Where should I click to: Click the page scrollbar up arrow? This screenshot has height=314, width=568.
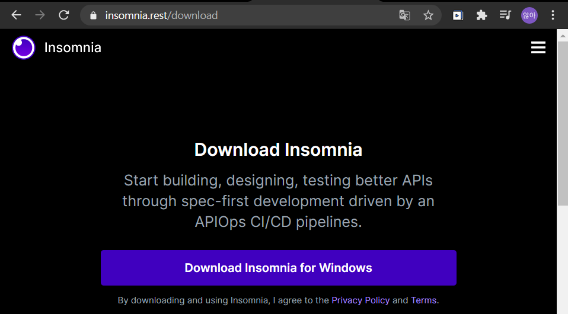click(563, 36)
